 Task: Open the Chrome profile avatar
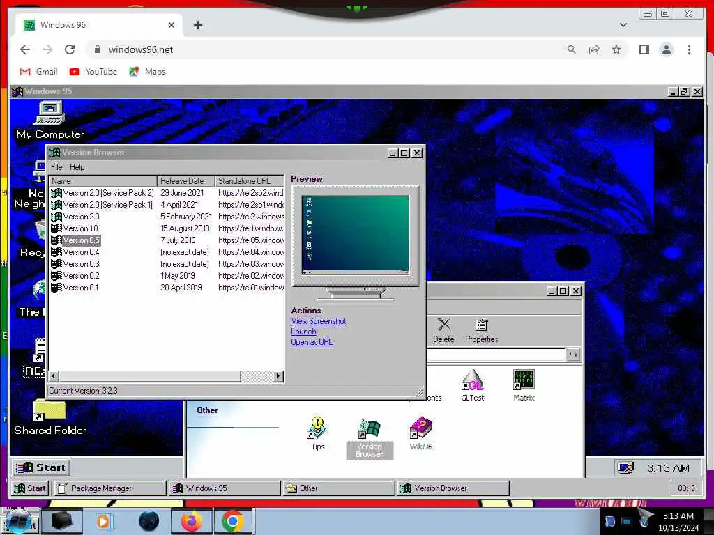(x=666, y=49)
